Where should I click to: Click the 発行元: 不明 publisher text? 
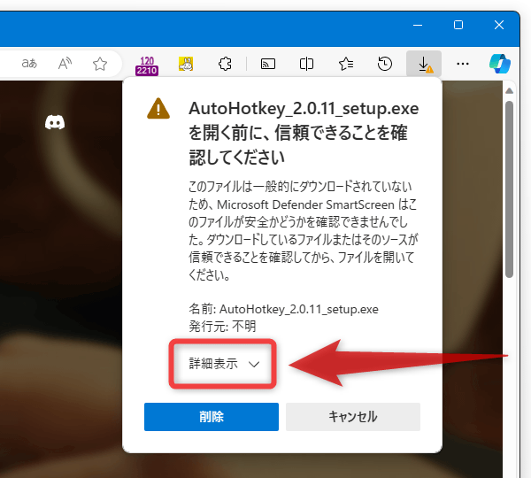[x=222, y=327]
